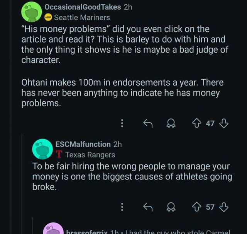Open more options on ESCMalfunction's comment
This screenshot has height=234, width=247.
(122, 207)
